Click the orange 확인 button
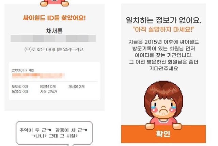 point(163,134)
